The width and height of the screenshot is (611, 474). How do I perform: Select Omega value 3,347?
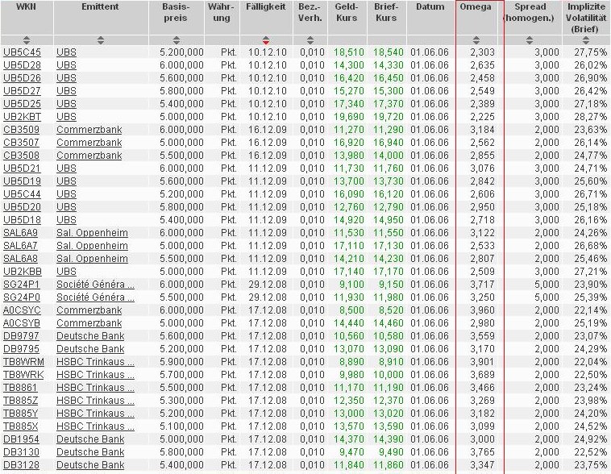click(482, 464)
